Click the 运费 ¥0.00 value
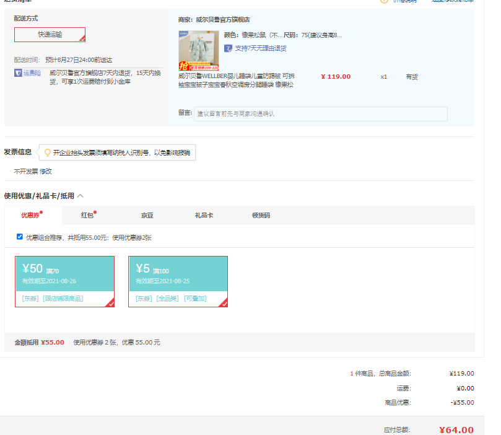 pos(465,389)
